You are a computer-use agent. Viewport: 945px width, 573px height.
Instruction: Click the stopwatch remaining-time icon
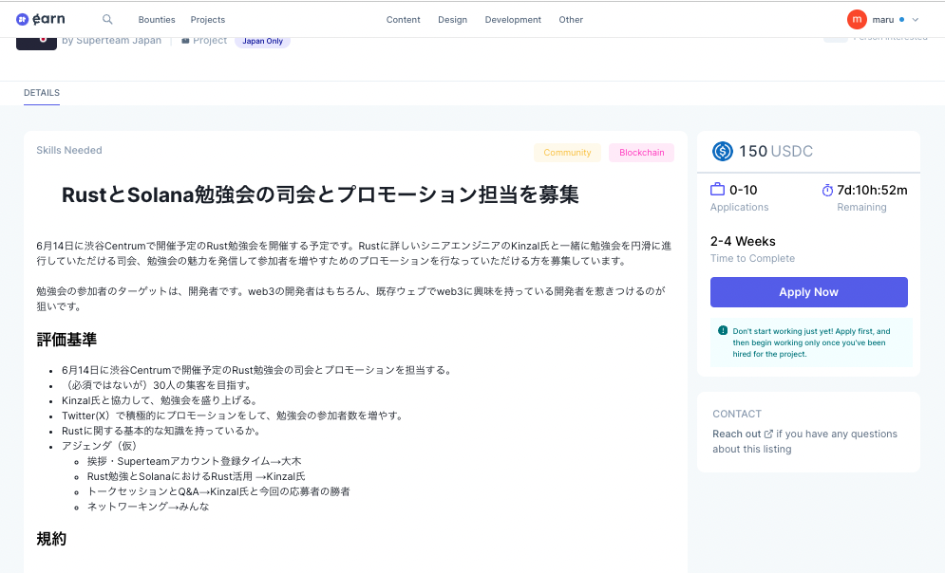pyautogui.click(x=827, y=190)
